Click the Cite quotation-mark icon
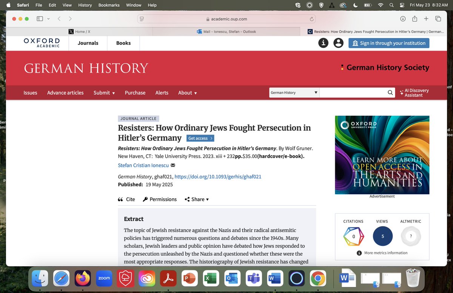 point(121,199)
